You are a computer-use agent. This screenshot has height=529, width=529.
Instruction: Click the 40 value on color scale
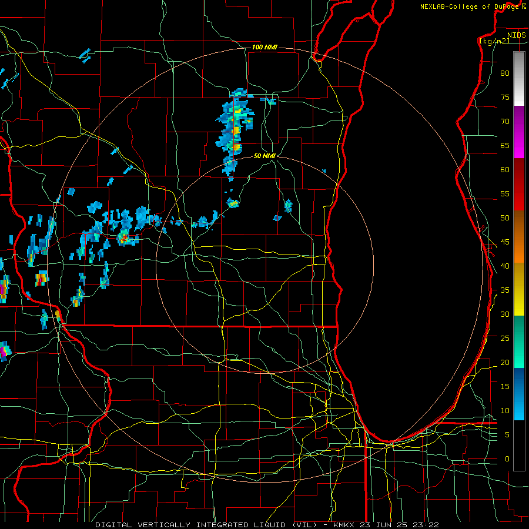click(505, 266)
